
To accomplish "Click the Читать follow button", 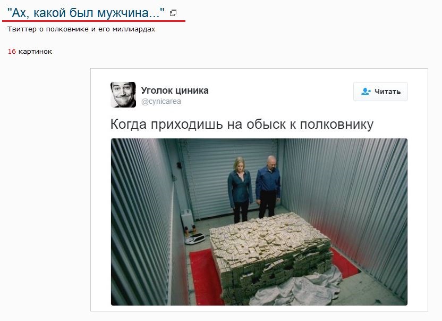I will [x=380, y=92].
